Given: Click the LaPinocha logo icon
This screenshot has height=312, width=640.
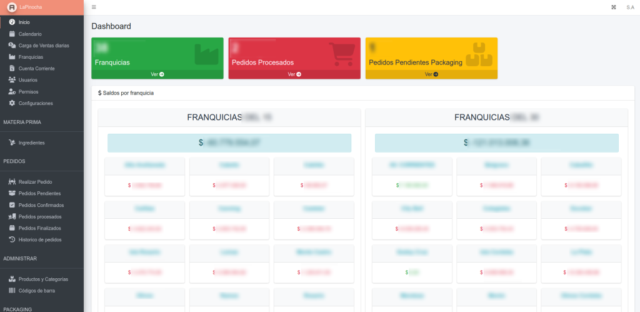Looking at the screenshot, I should [x=12, y=8].
